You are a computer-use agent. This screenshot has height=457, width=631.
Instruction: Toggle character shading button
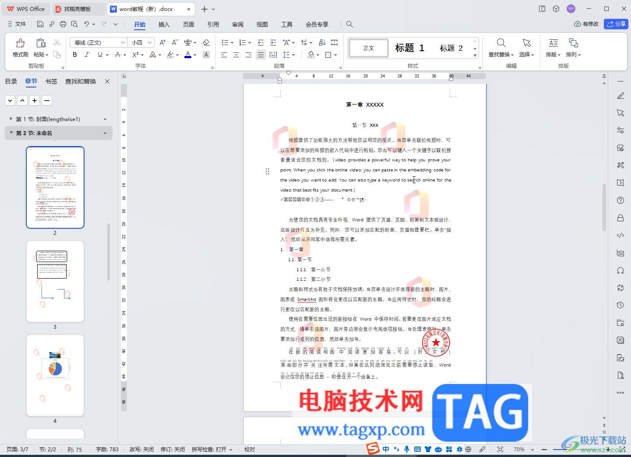click(x=206, y=55)
